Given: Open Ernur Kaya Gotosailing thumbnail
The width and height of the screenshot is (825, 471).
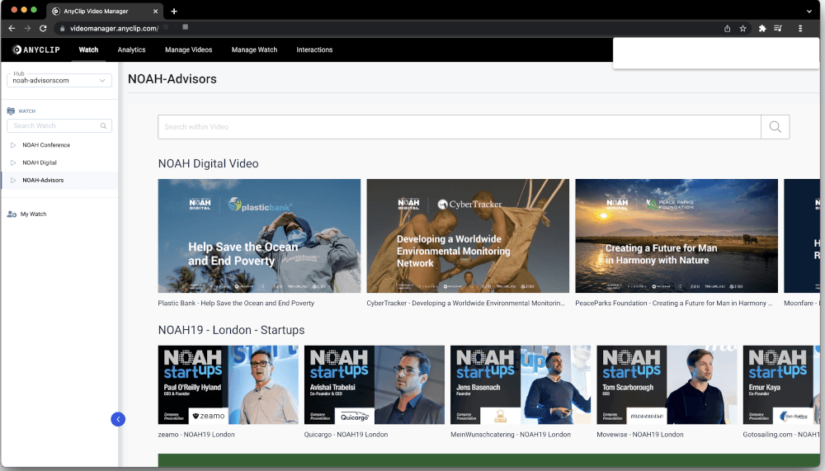Looking at the screenshot, I should 781,384.
